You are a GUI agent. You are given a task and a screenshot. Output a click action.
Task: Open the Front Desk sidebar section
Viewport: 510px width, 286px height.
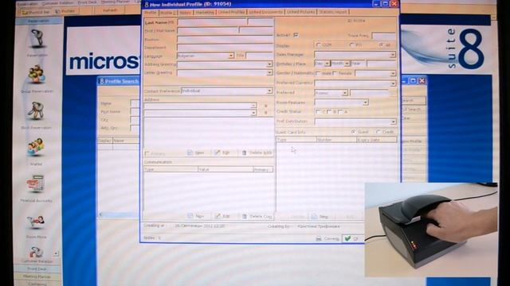pos(37,269)
